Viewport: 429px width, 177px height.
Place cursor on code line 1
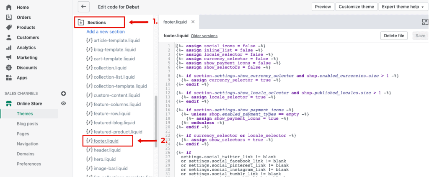(x=220, y=46)
